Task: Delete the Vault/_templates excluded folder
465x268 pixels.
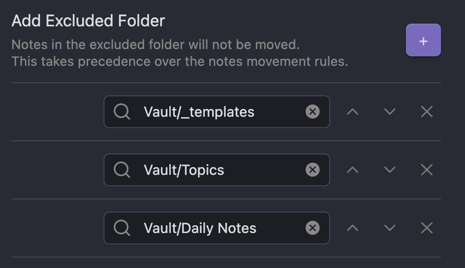Action: pyautogui.click(x=427, y=112)
